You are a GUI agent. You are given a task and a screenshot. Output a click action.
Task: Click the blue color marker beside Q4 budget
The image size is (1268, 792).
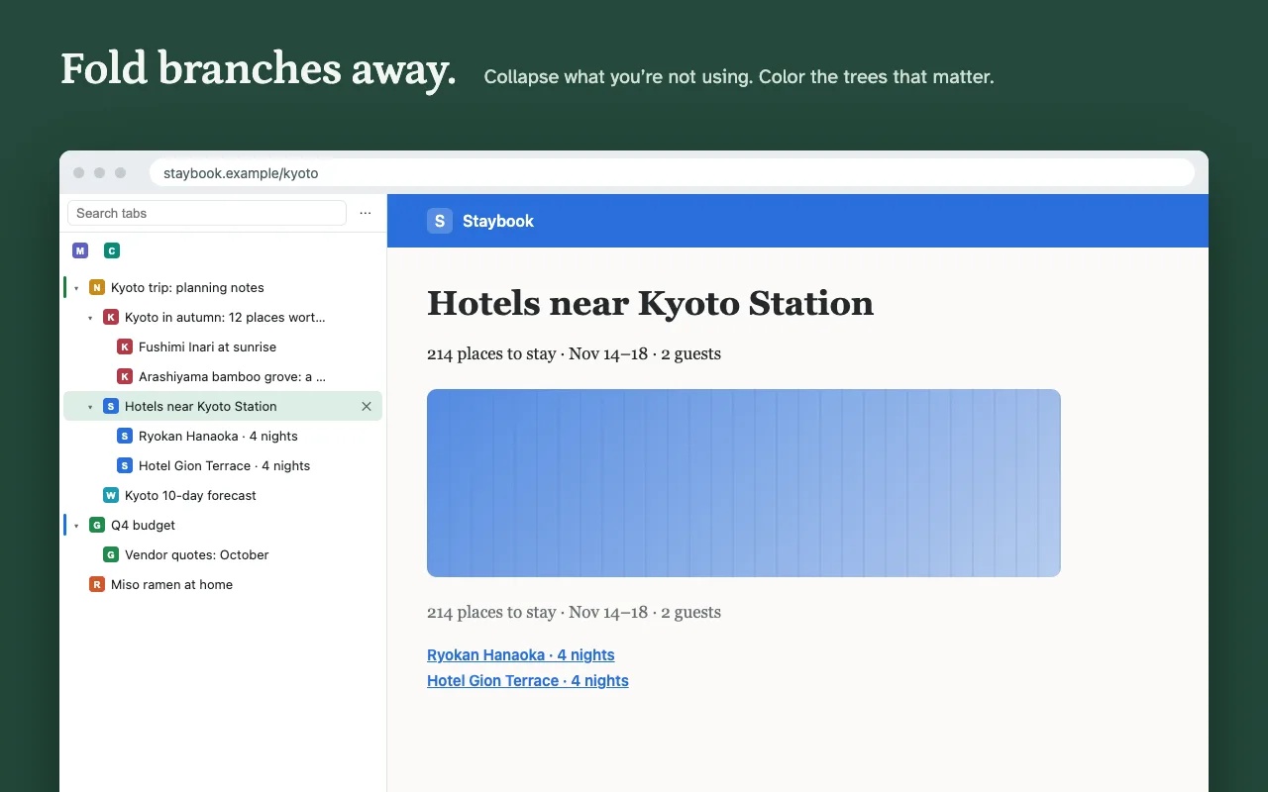point(65,525)
